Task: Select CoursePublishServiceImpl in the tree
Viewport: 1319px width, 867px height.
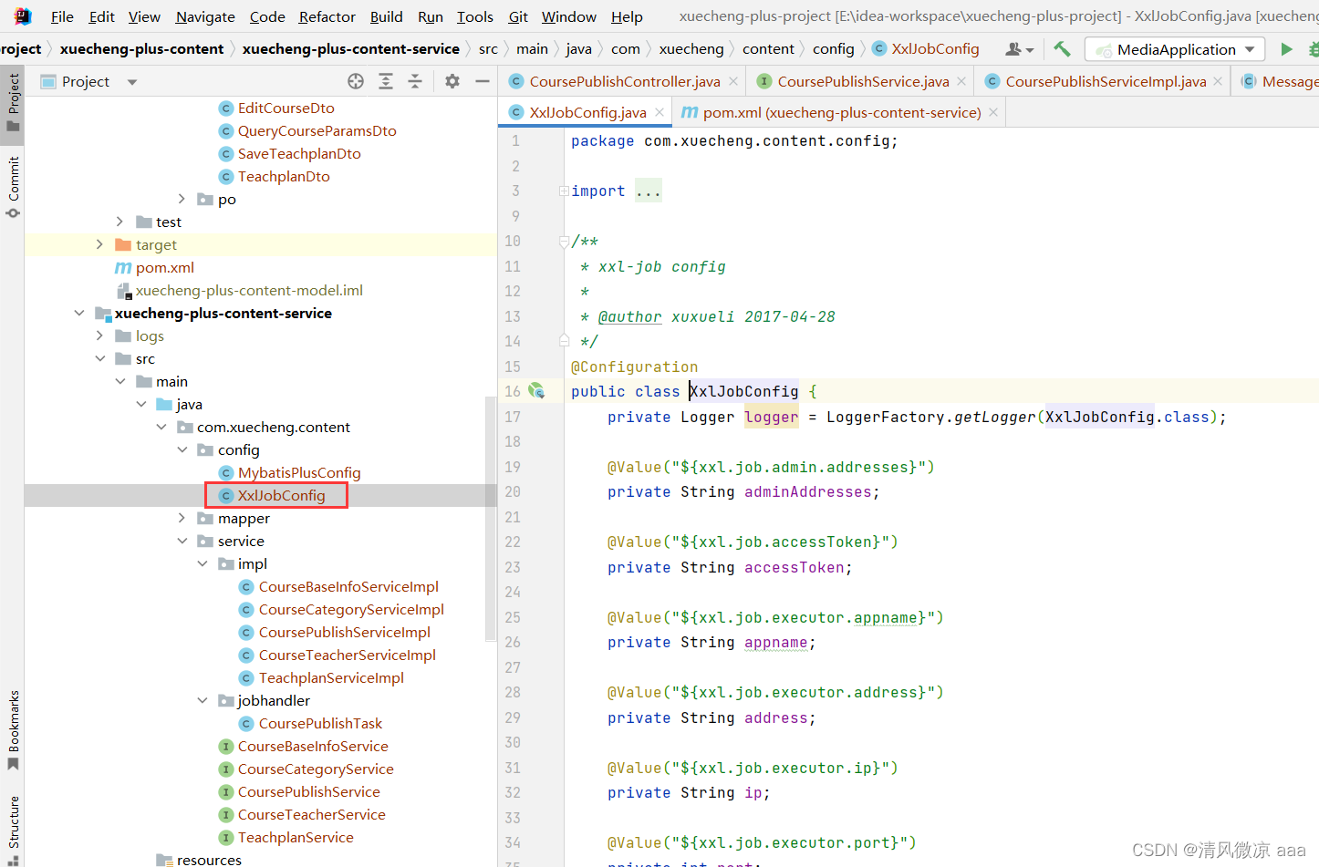Action: tap(344, 632)
